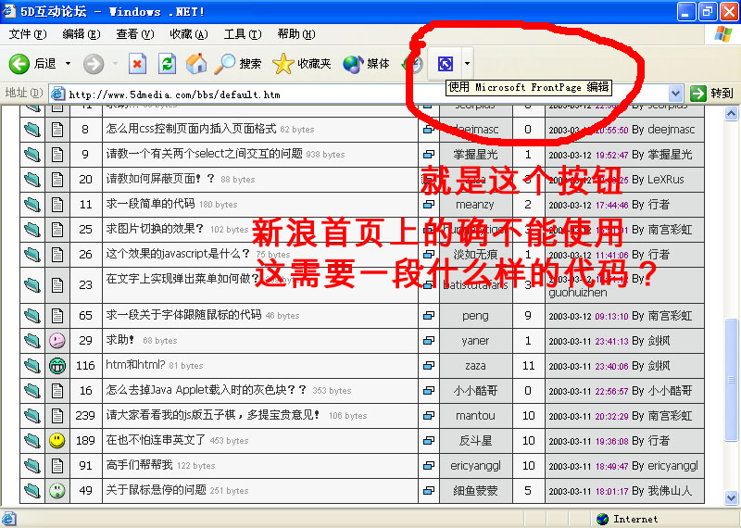Click the 转到 Go button
This screenshot has width=741, height=528.
pyautogui.click(x=711, y=94)
